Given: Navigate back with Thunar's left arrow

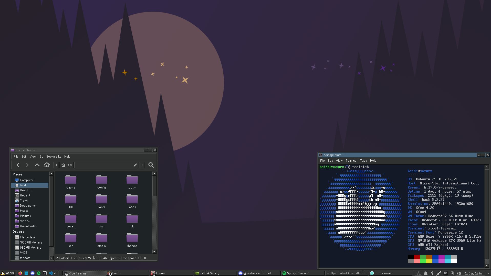Looking at the screenshot, I should (18, 165).
